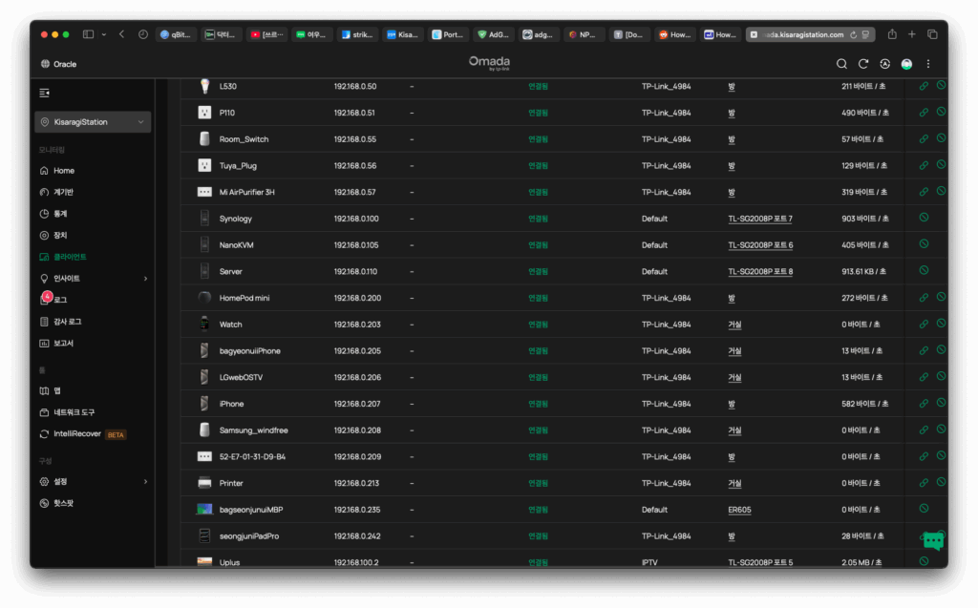
Task: Select the LGwebOSTV client name
Action: [x=241, y=377]
